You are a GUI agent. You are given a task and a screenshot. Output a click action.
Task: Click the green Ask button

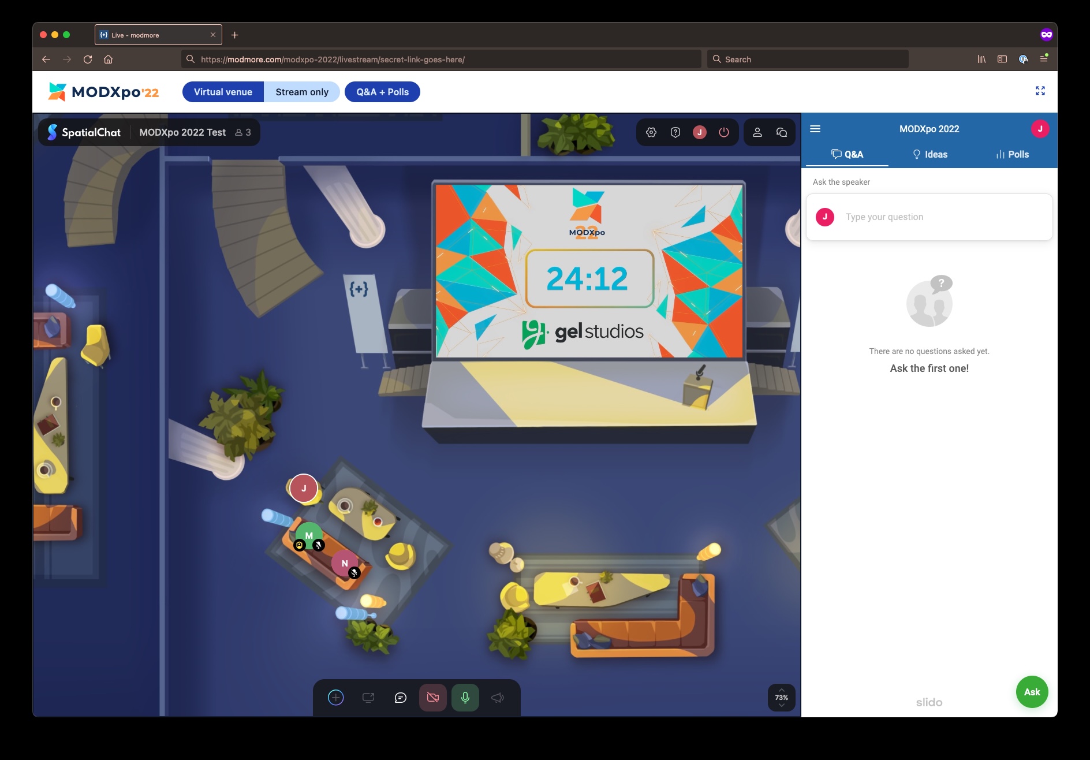click(1032, 692)
